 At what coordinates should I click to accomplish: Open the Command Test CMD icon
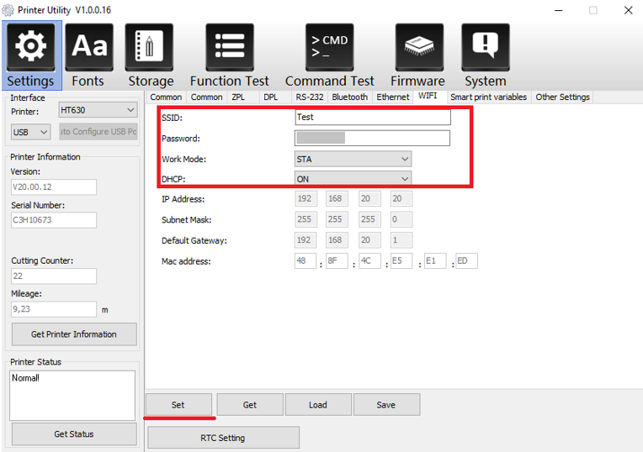[329, 47]
